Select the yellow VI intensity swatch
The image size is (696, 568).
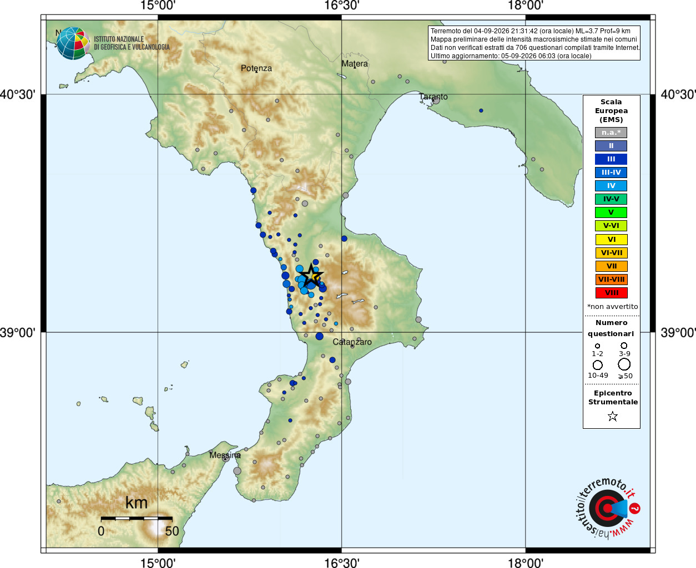click(x=611, y=240)
